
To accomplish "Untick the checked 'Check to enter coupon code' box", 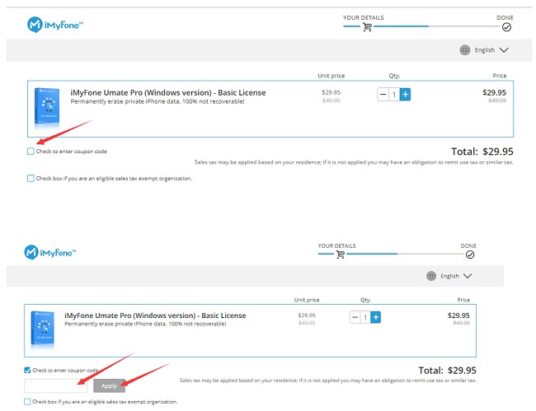I will (x=27, y=370).
